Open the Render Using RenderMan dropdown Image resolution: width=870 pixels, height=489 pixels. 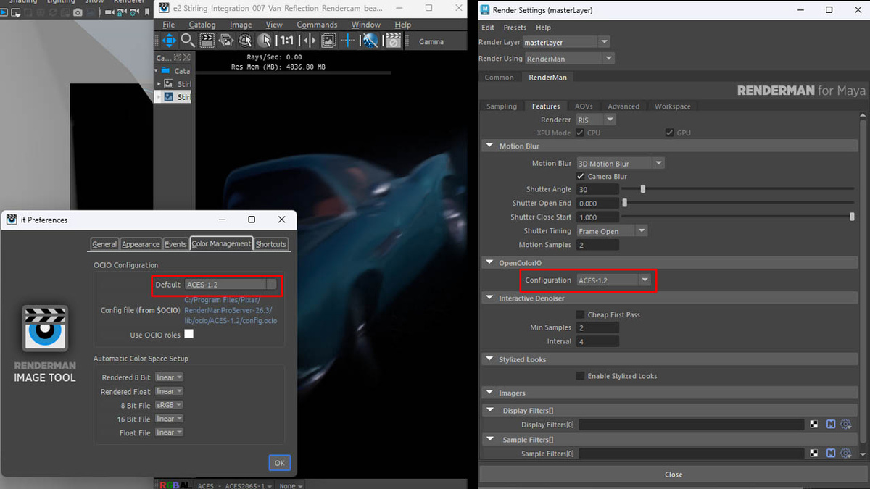click(x=569, y=58)
